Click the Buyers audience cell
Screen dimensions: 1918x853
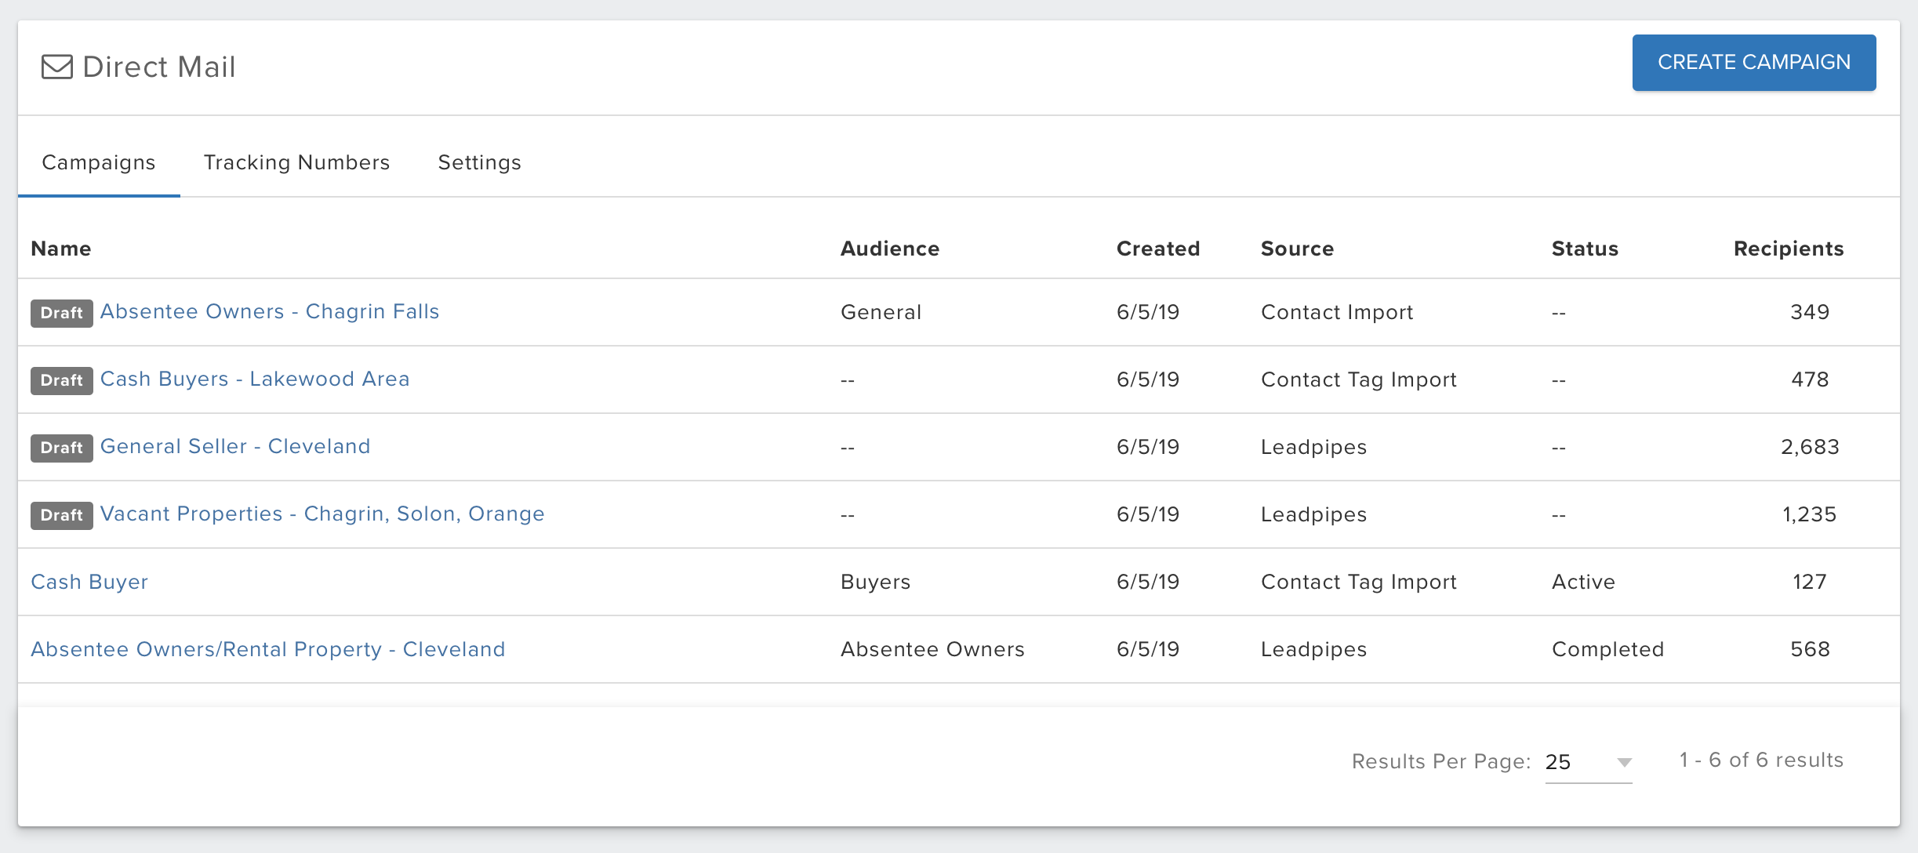click(x=875, y=582)
